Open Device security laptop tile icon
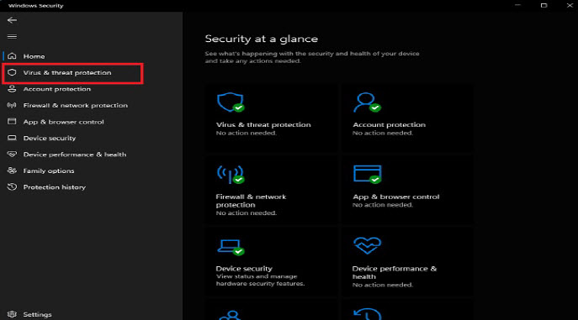 tap(230, 247)
